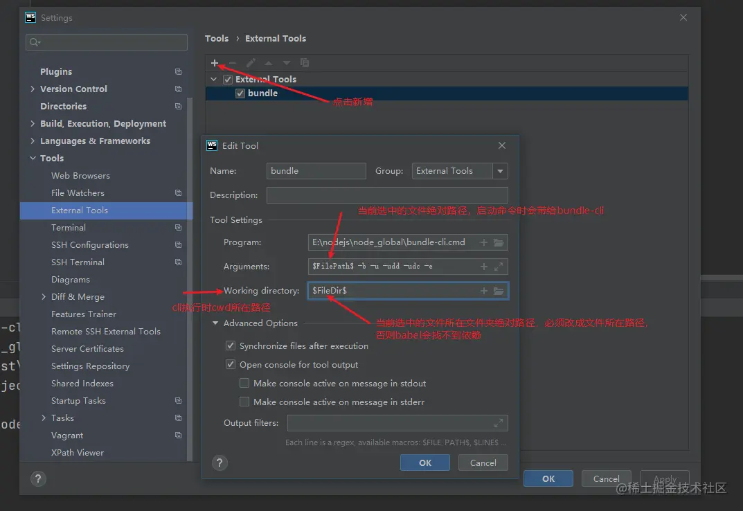Viewport: 743px width, 511px height.
Task: Open help in Settings window
Action: pos(38,478)
